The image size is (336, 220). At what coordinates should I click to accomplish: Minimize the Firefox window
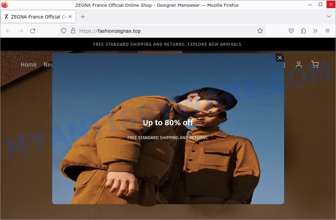coord(310,4)
